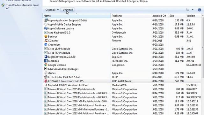The image size is (204, 115).
Task: Click the '371 MB' iTunes size
Action: [x=179, y=73]
